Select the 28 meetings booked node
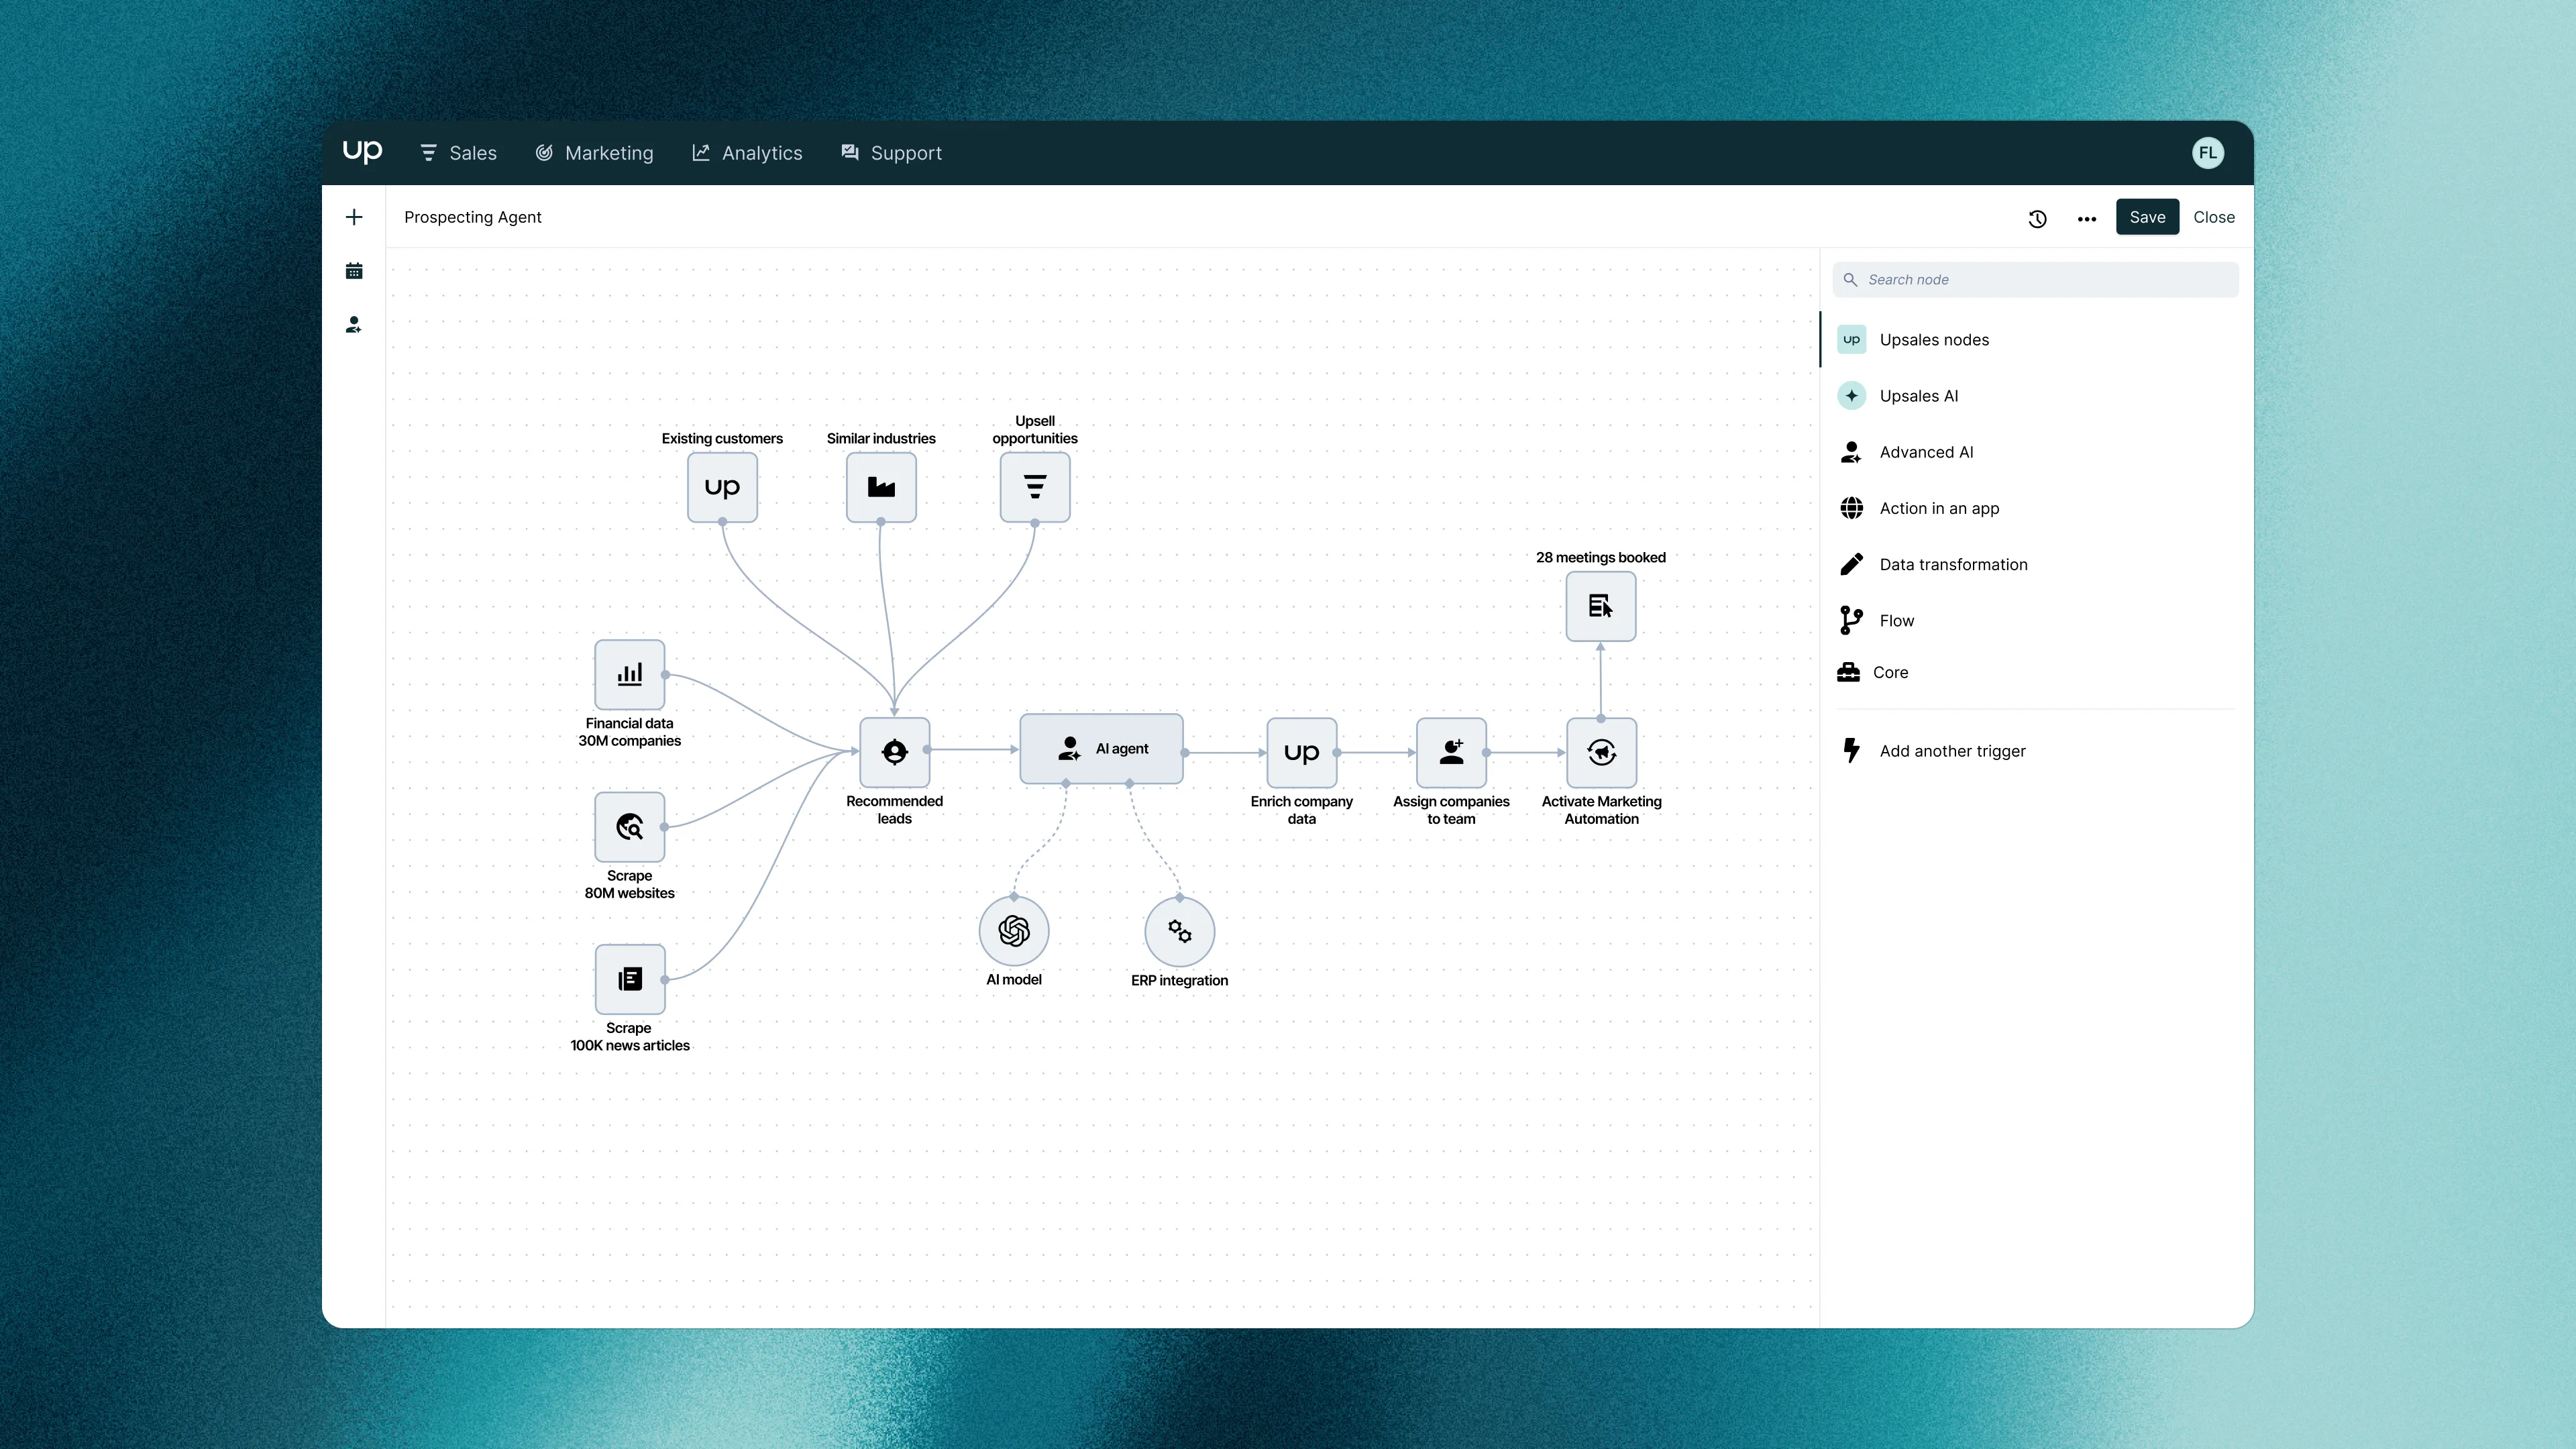The width and height of the screenshot is (2576, 1449). [x=1600, y=606]
